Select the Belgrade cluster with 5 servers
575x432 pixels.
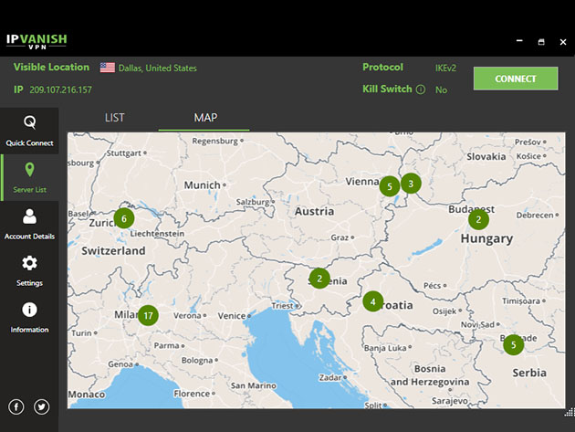click(513, 344)
